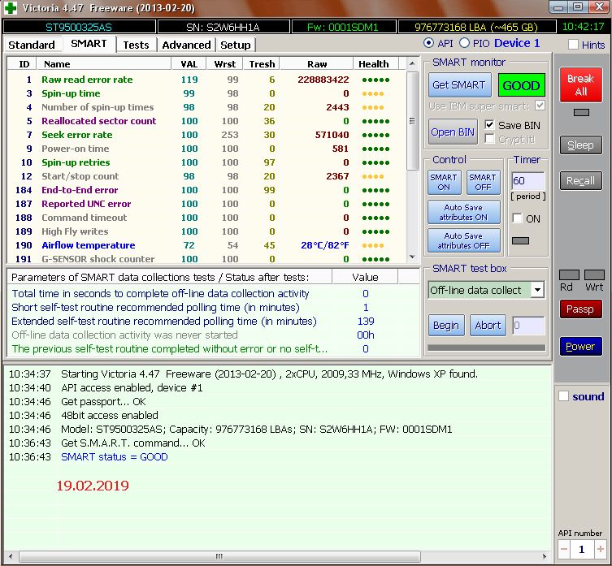Viewport: 612px width, 566px height.
Task: Go to the Advanced tab
Action: 186,45
